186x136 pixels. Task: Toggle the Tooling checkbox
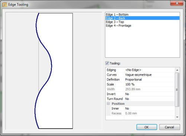click(107, 63)
